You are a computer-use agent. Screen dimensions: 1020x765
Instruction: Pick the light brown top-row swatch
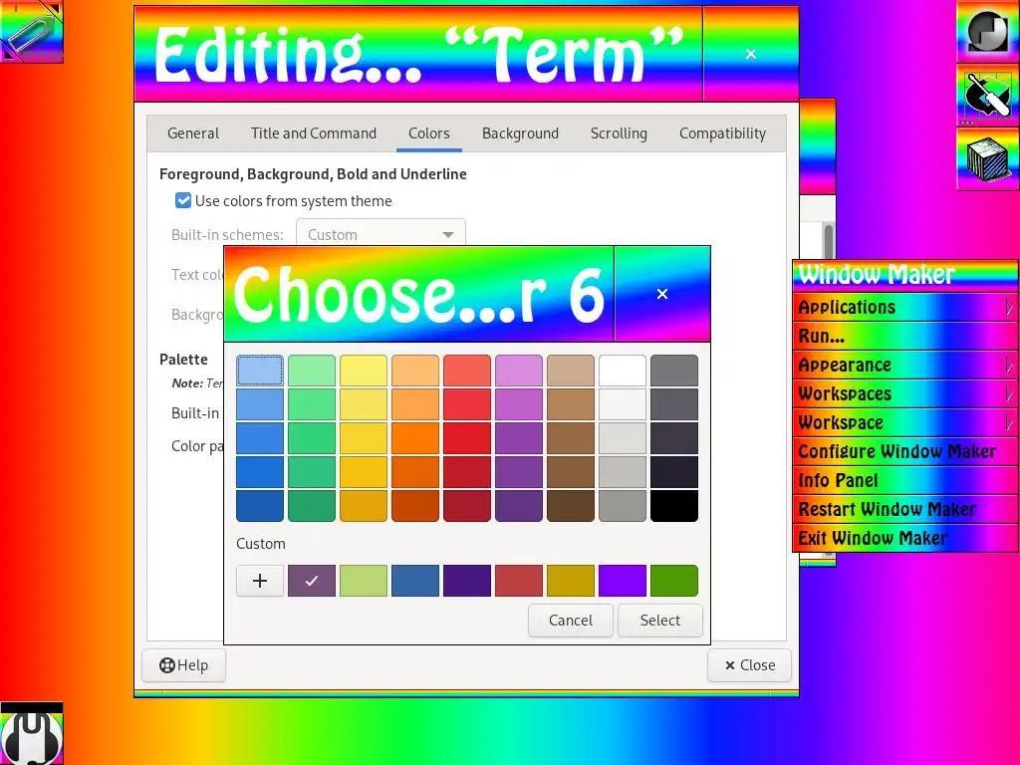click(571, 371)
